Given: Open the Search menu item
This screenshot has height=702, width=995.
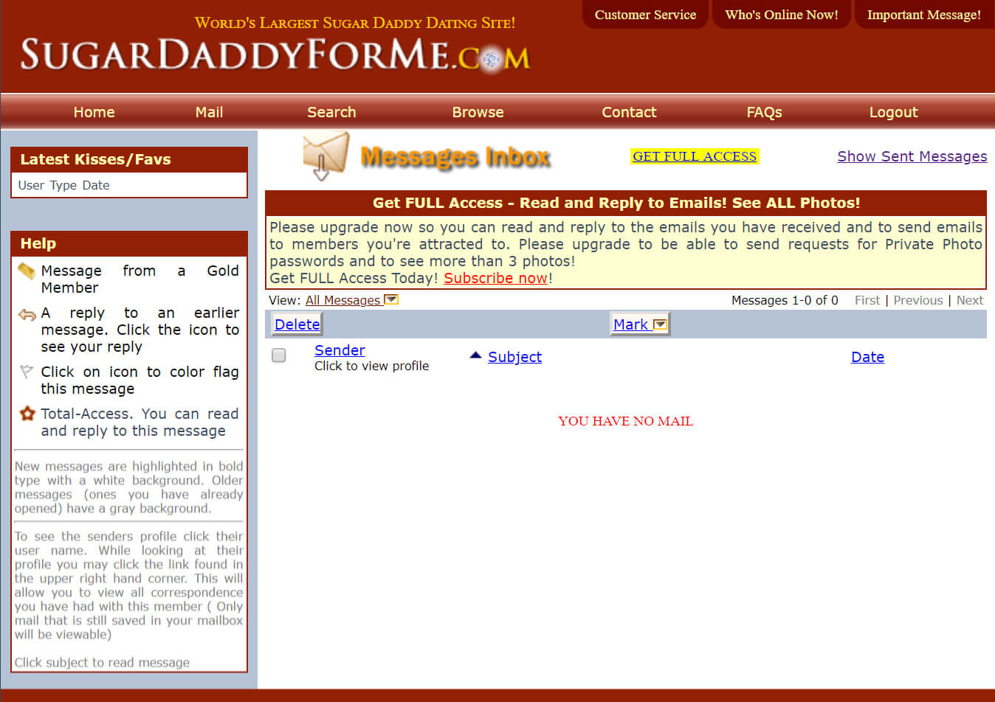Looking at the screenshot, I should [x=331, y=112].
